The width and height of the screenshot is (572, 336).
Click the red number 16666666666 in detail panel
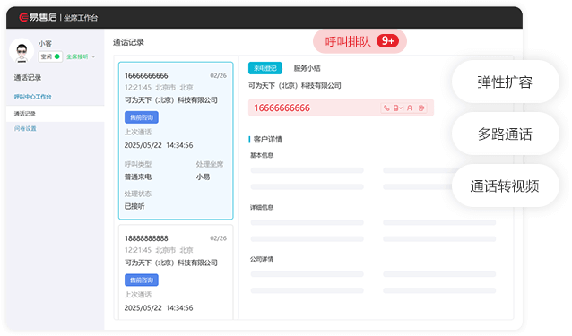pyautogui.click(x=282, y=108)
